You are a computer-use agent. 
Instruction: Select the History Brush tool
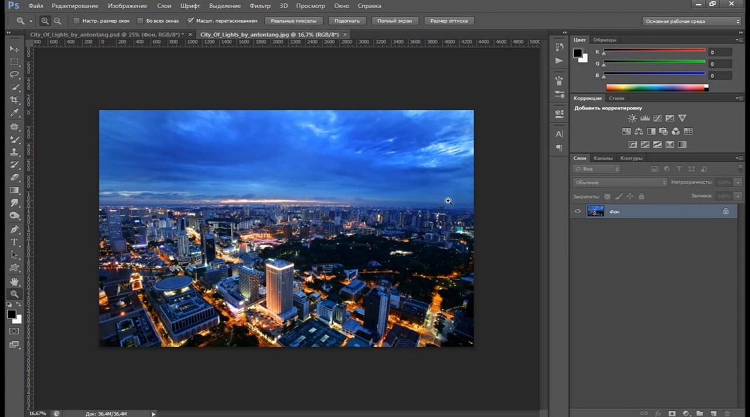[15, 165]
